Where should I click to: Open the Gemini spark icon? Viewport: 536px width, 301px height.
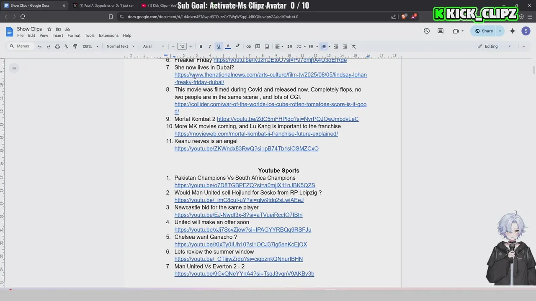(x=512, y=31)
